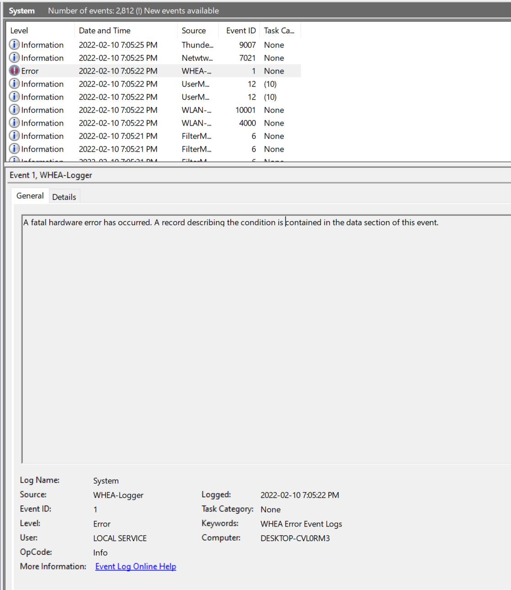This screenshot has width=511, height=590.
Task: Click the Information icon on the second FilterM event
Action: coord(14,149)
